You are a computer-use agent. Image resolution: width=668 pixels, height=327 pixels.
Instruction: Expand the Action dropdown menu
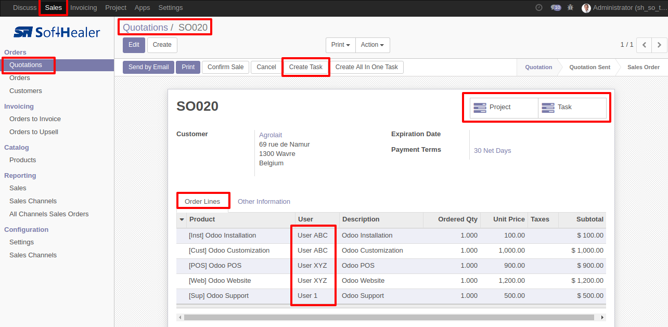tap(372, 45)
